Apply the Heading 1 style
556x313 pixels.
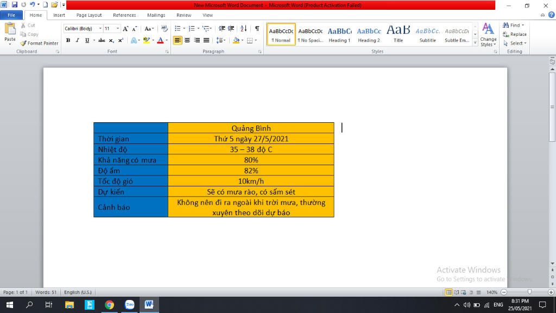point(339,34)
